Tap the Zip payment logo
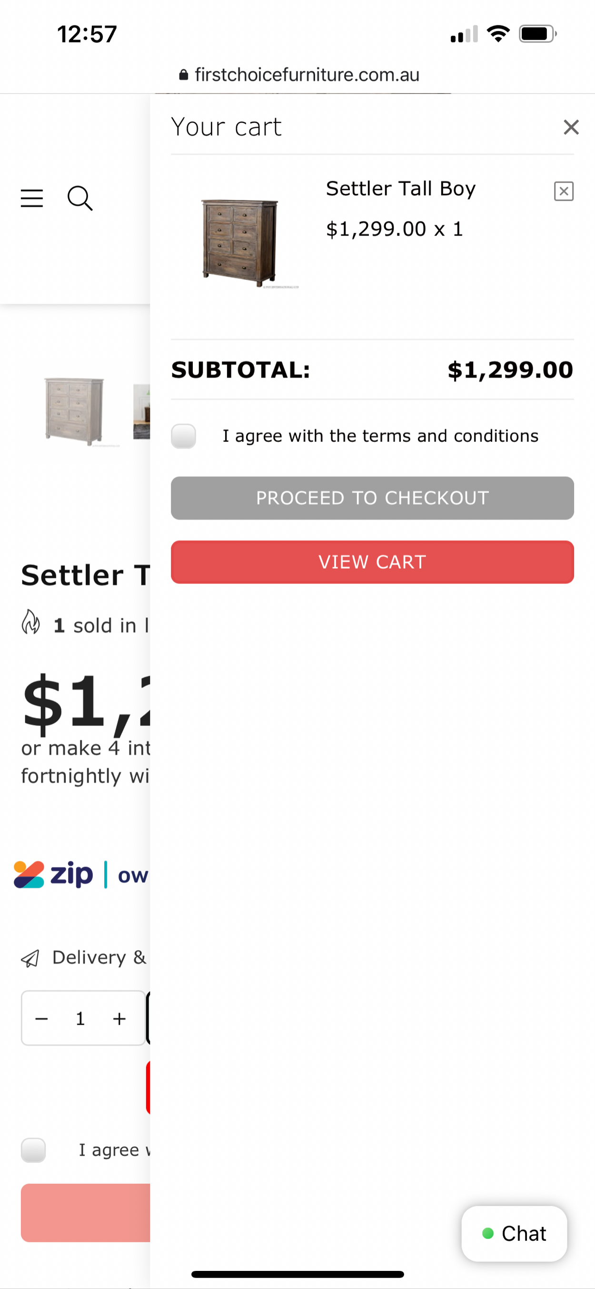The image size is (595, 1289). pyautogui.click(x=53, y=875)
